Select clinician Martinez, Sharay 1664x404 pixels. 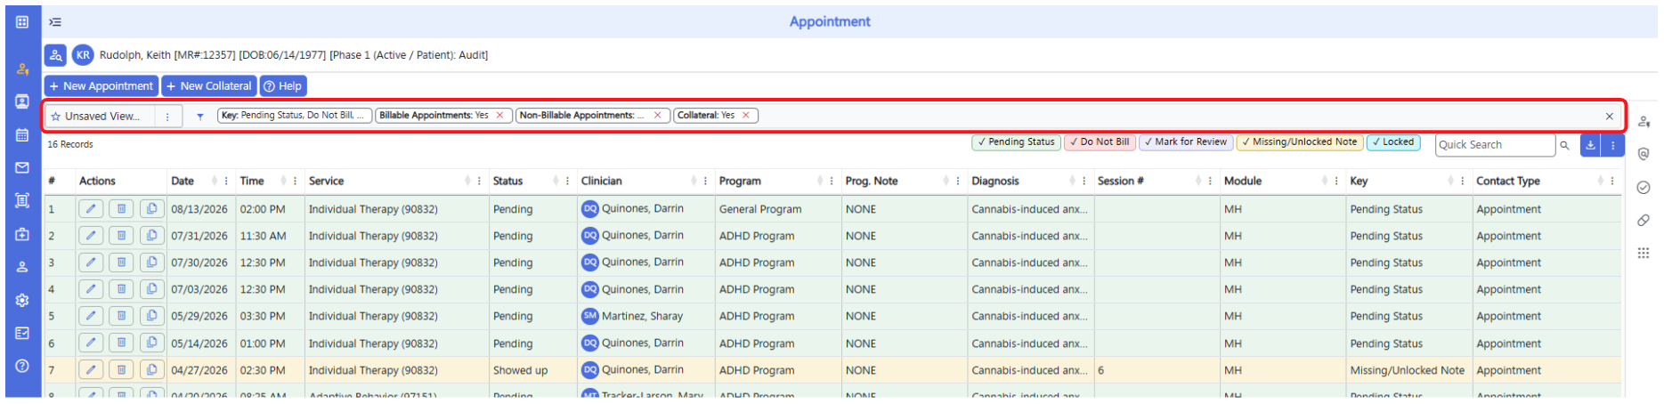coord(642,316)
